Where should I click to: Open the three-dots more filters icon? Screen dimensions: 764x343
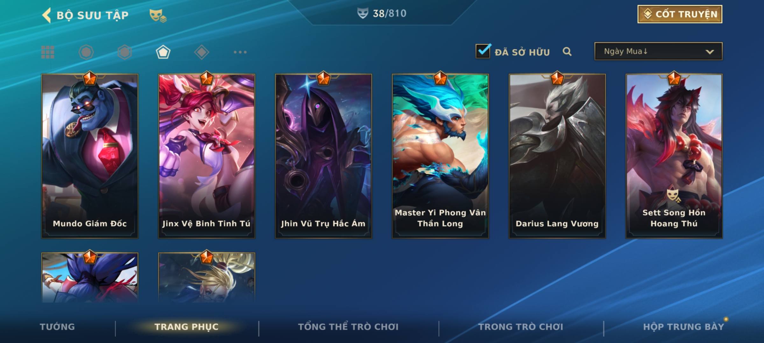point(240,52)
